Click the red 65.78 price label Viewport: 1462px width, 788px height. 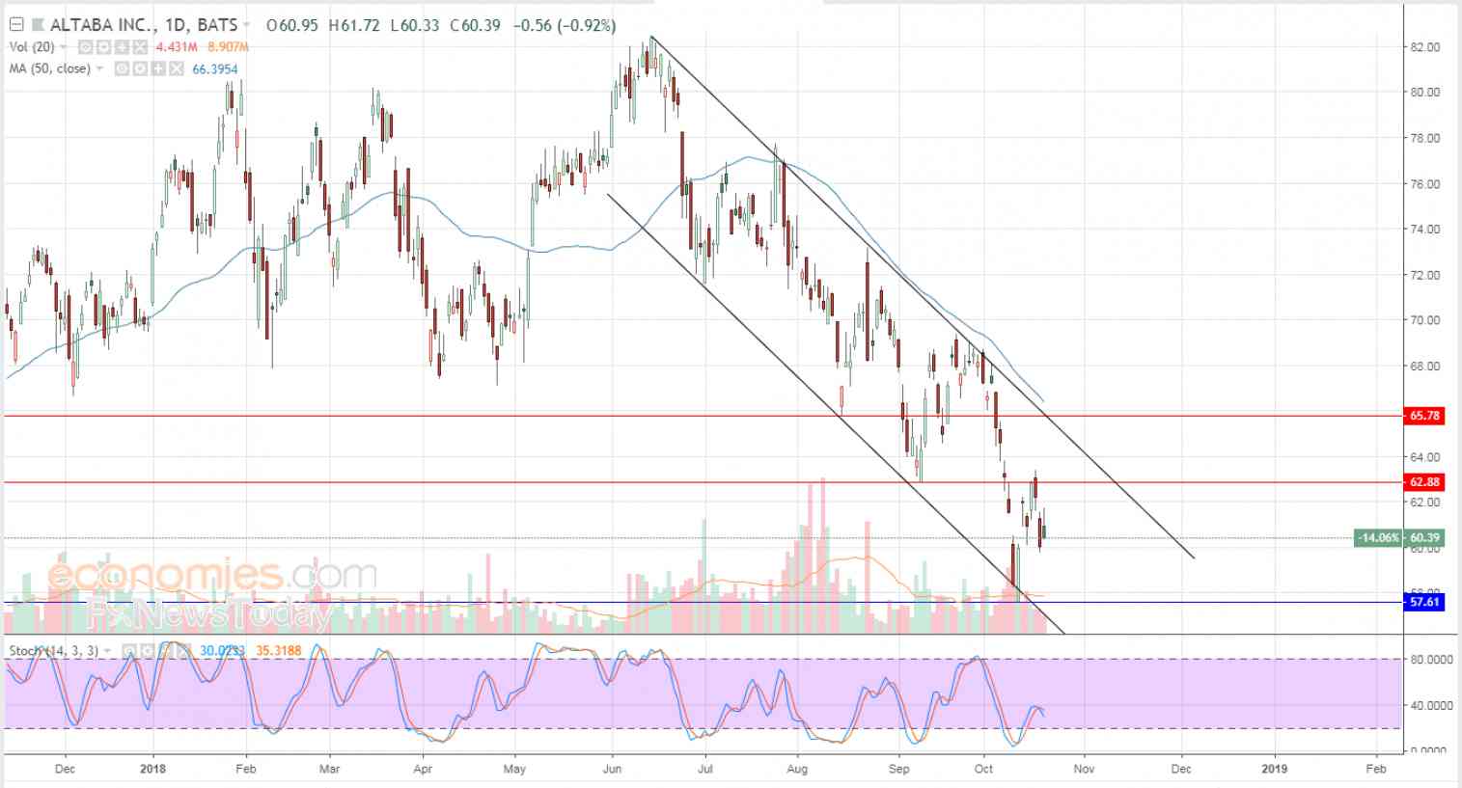point(1425,416)
